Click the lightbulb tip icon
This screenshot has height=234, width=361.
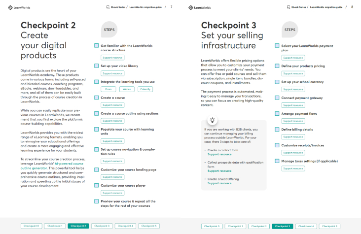coord(212,120)
